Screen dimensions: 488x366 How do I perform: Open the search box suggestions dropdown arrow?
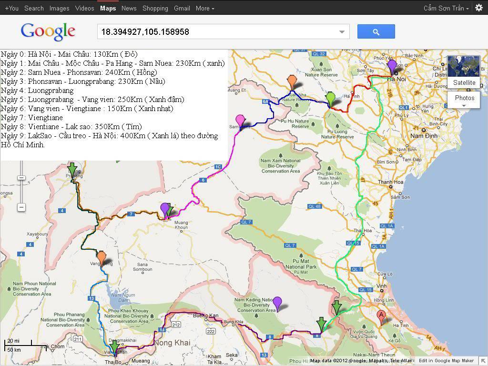click(342, 32)
